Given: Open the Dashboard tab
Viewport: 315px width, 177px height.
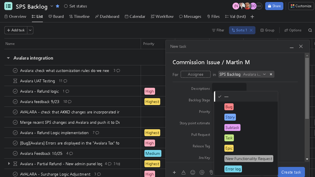Looking at the screenshot, I should pos(107,16).
